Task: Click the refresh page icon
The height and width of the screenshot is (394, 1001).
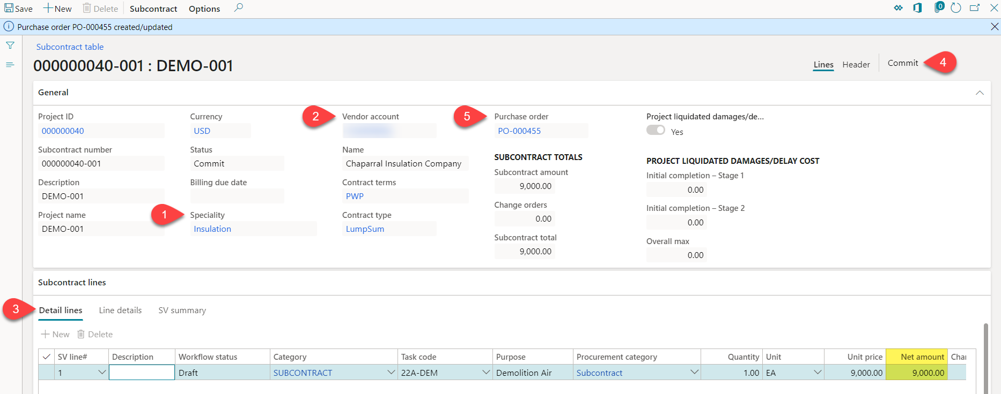Action: (956, 8)
